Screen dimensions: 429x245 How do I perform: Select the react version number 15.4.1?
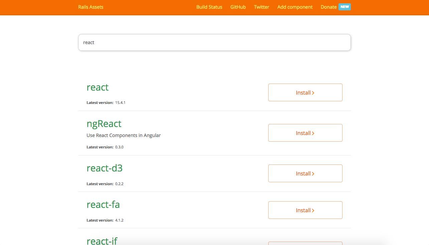point(120,103)
